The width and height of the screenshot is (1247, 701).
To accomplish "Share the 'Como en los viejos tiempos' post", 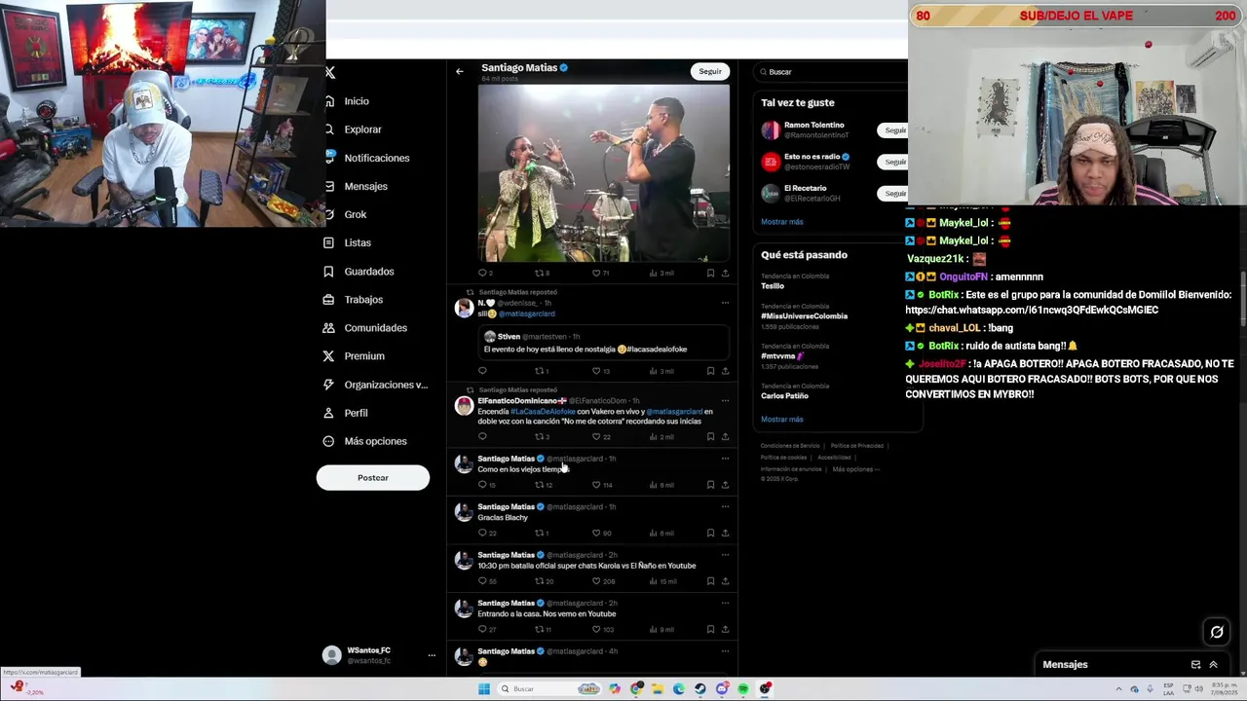I will (x=725, y=485).
